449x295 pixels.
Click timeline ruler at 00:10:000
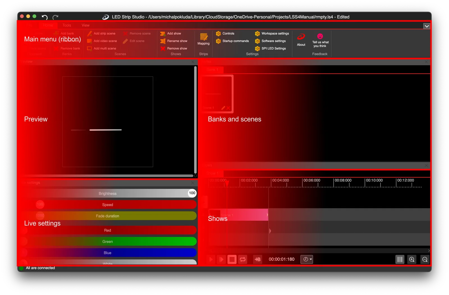click(x=374, y=180)
